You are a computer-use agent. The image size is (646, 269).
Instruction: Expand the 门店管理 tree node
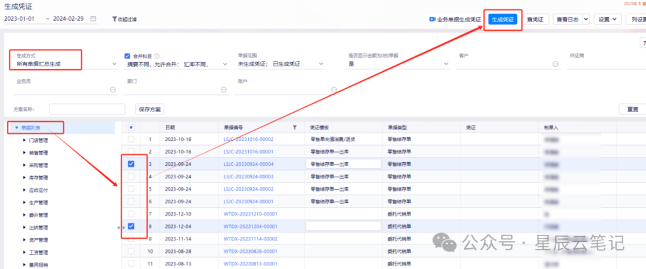point(25,140)
